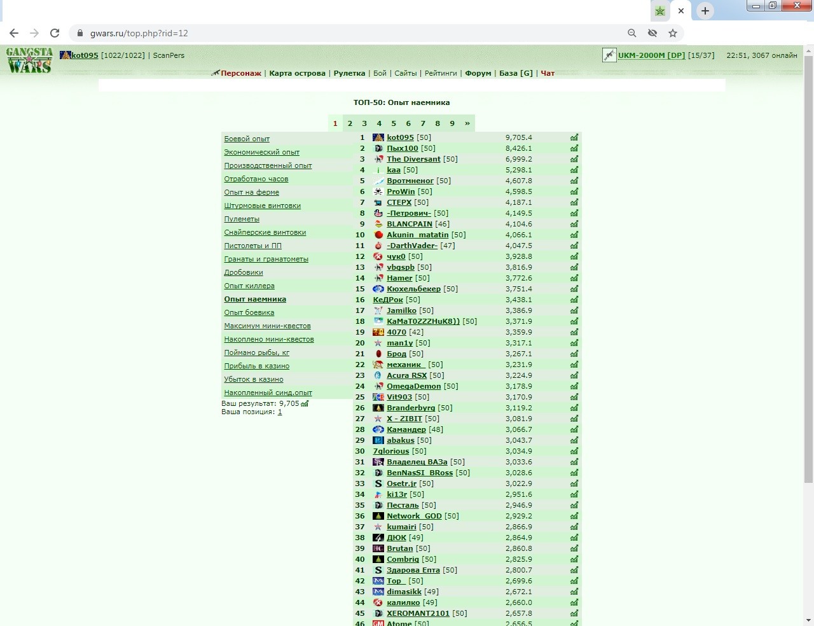Open player profile KaMaT0ZZZHuK8))

pos(423,321)
